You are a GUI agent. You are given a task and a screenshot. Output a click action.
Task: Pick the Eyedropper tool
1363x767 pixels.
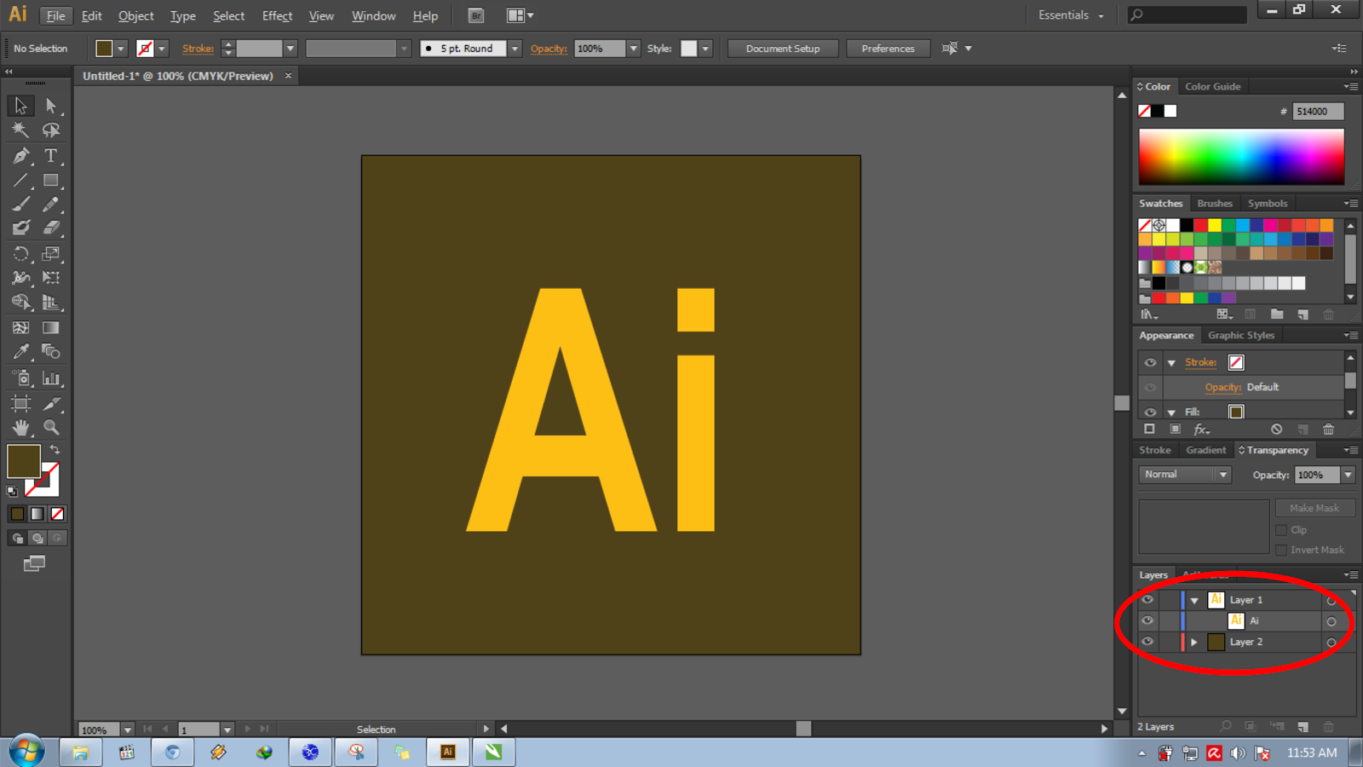pos(20,352)
